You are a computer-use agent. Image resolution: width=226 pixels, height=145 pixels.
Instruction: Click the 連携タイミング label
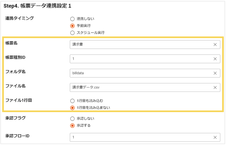point(19,18)
